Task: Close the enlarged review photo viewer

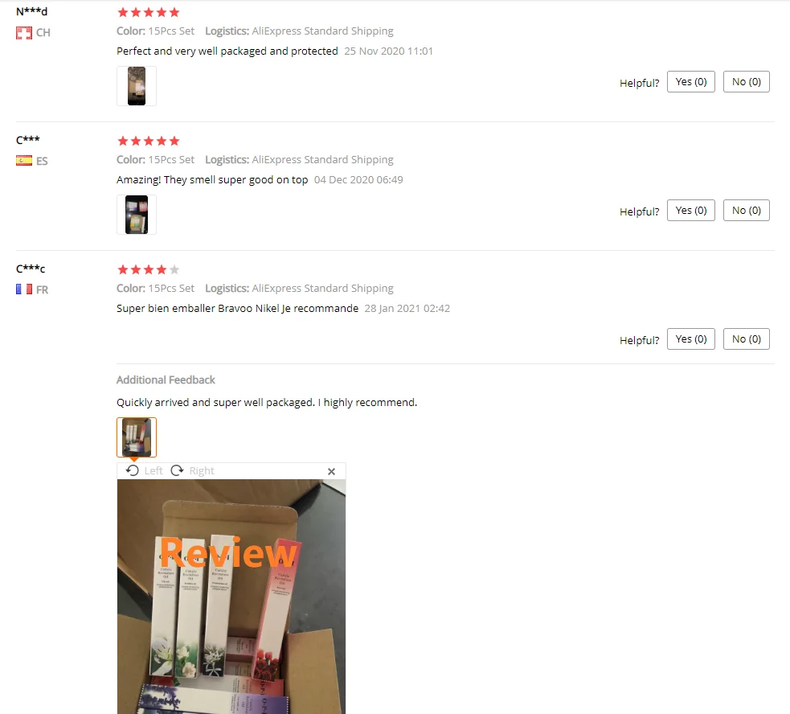Action: (332, 471)
